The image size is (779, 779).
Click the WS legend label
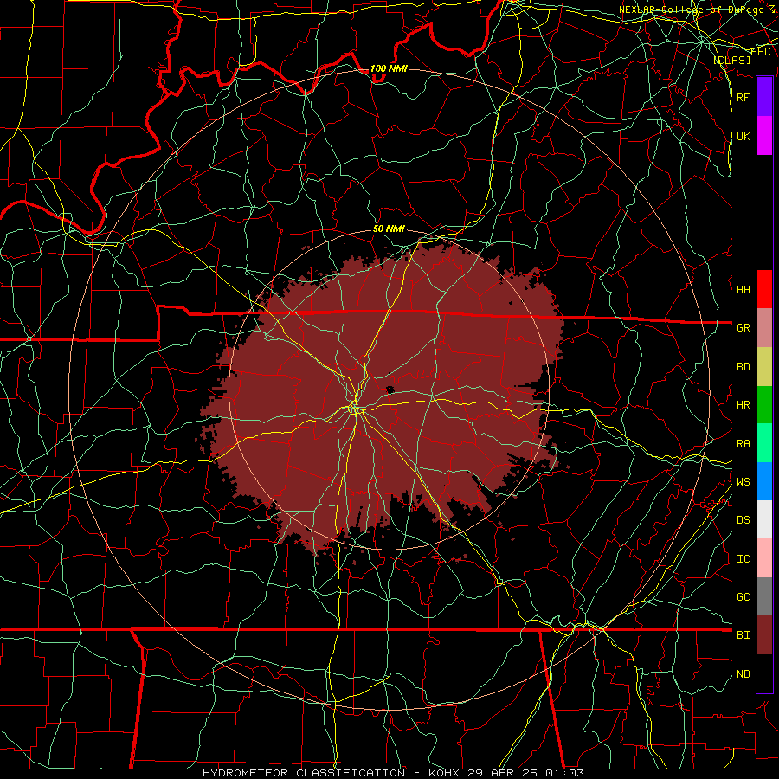743,481
